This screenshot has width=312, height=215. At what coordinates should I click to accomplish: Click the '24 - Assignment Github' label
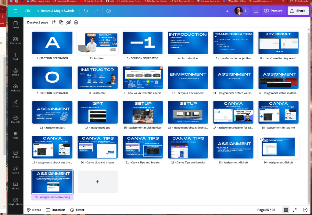pos(278,163)
